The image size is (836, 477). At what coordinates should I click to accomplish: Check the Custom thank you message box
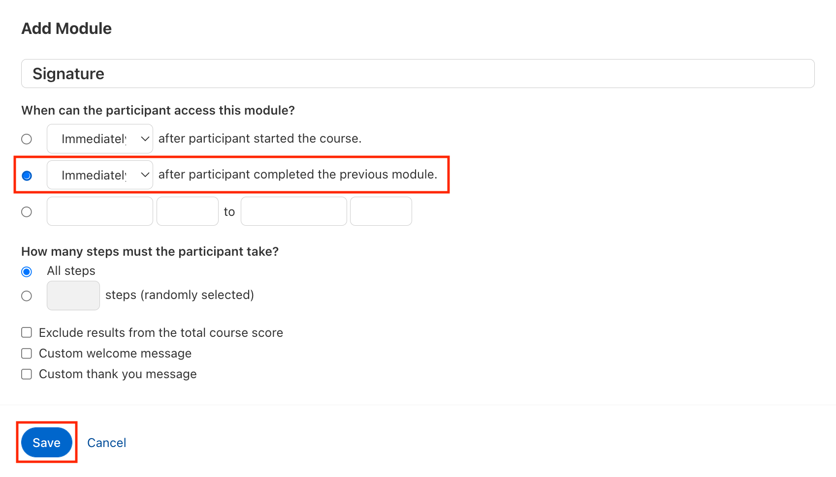click(27, 374)
